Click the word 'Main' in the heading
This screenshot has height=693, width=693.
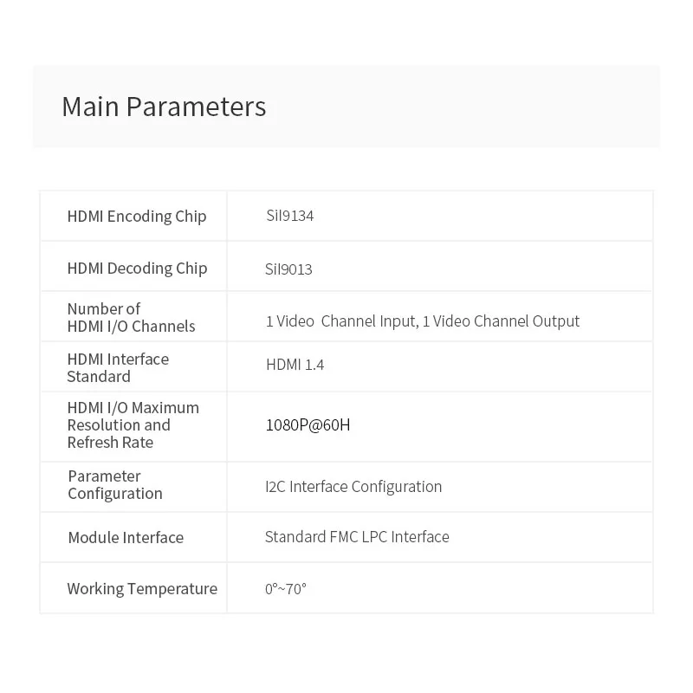point(90,107)
